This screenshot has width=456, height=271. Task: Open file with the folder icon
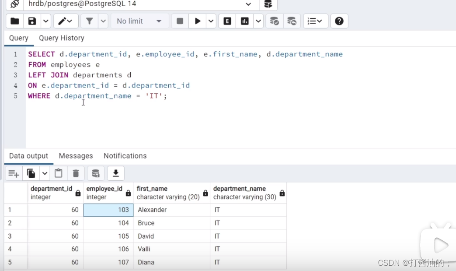[15, 21]
